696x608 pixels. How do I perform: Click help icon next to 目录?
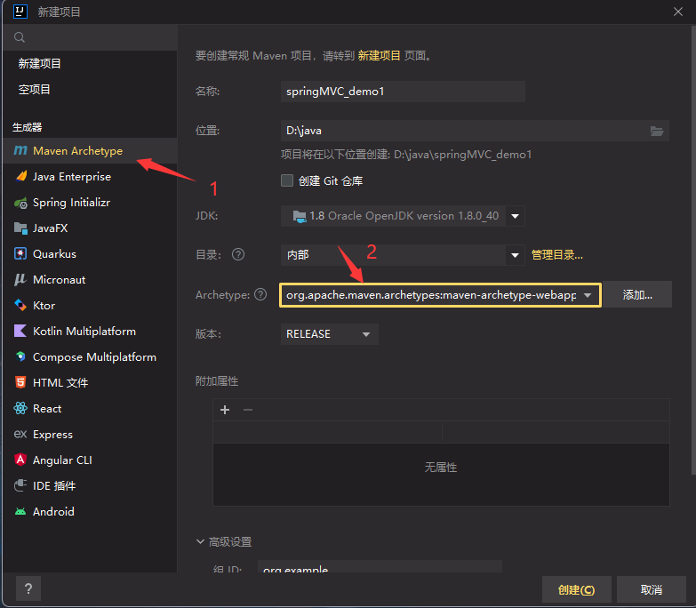coord(238,255)
